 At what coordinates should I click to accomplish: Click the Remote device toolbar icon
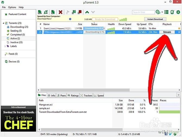click(x=172, y=12)
